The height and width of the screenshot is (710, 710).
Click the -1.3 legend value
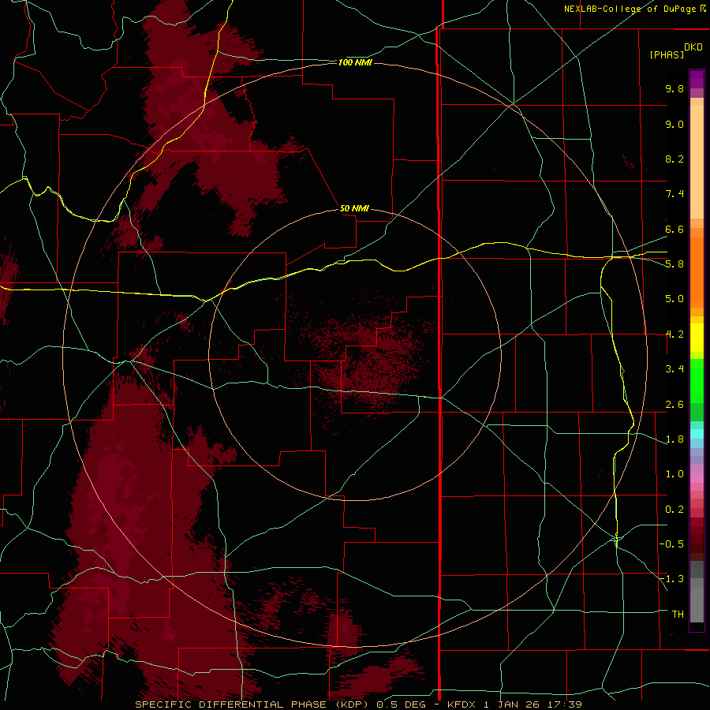coord(671,579)
